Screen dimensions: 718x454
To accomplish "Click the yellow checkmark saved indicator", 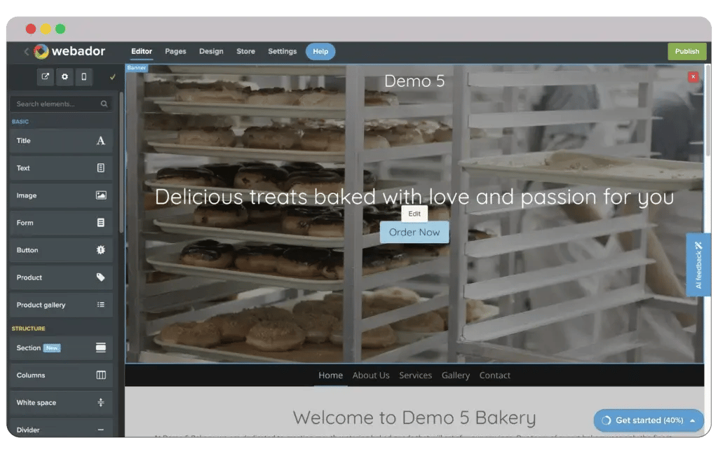I will pyautogui.click(x=112, y=77).
